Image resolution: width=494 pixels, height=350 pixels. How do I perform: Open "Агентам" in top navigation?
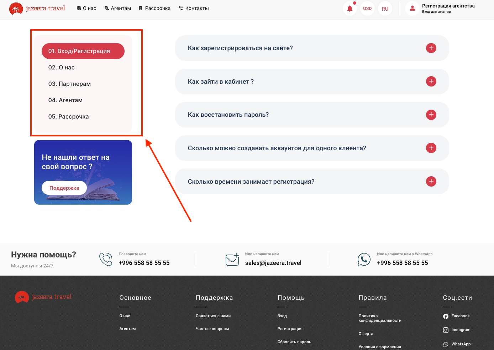[x=118, y=8]
